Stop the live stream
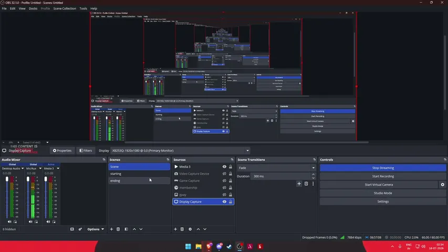 pos(383,168)
